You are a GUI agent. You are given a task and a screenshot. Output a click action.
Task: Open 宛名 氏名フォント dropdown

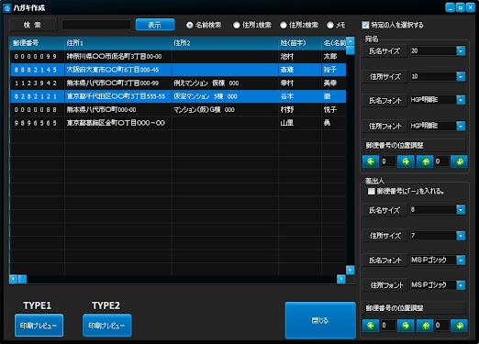pos(461,100)
